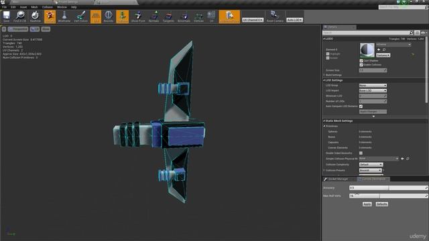Toggle the Realtime toolbar icon
The width and height of the screenshot is (429, 241).
click(x=36, y=16)
